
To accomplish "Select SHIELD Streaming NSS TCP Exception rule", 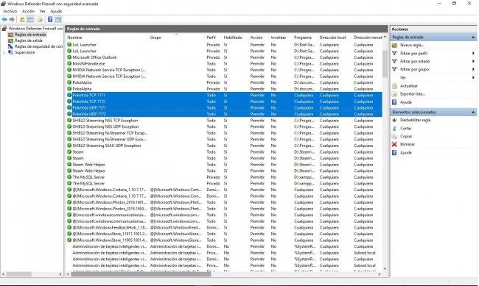I will click(105, 121).
